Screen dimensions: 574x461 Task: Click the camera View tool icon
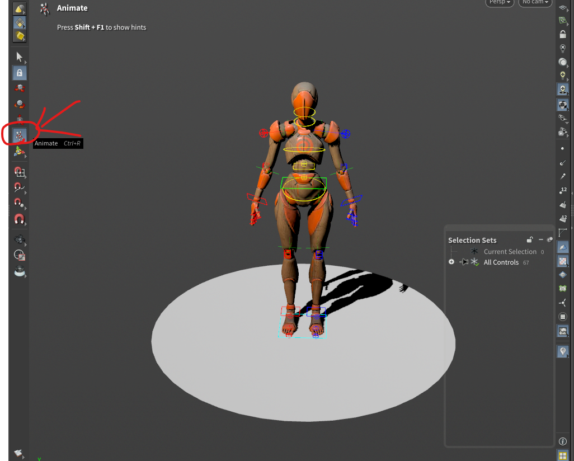[x=20, y=239]
